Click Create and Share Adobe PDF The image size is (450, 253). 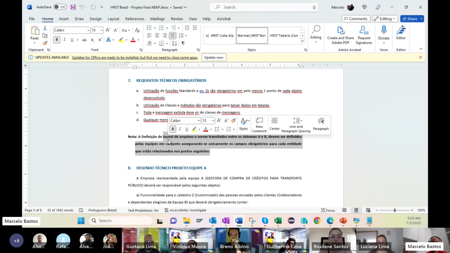click(340, 35)
